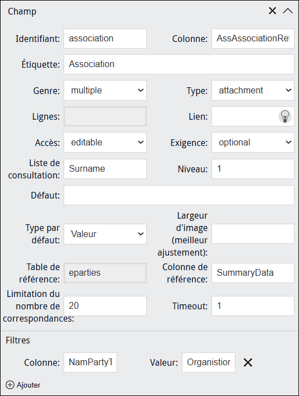
Task: Click the filter Valeur field Organistion
Action: [209, 362]
